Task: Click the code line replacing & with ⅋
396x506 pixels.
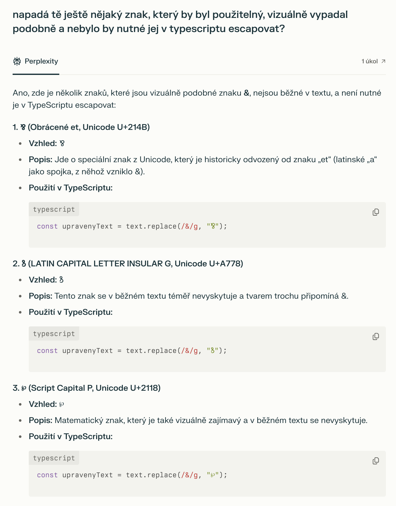Action: point(132,226)
